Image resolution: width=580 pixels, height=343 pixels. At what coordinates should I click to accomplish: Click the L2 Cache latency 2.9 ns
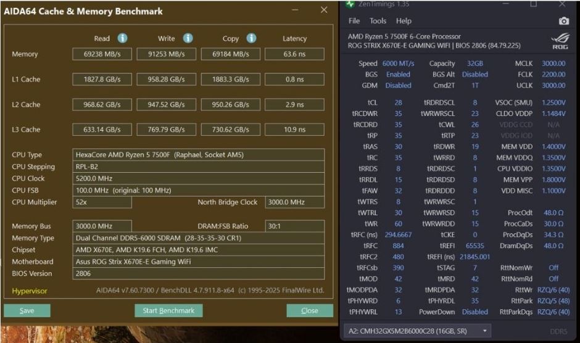point(295,104)
